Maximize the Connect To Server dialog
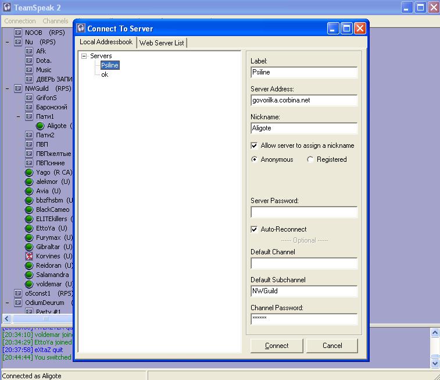 (x=346, y=28)
